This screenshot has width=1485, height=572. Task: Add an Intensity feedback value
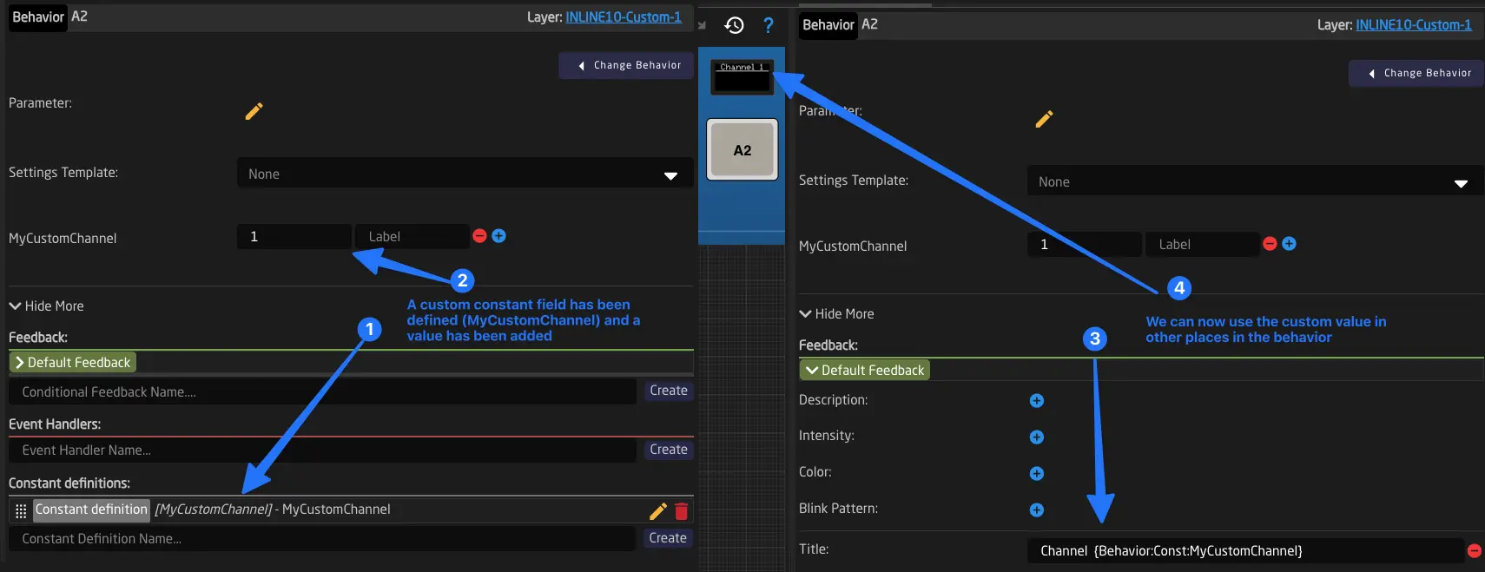click(1036, 437)
